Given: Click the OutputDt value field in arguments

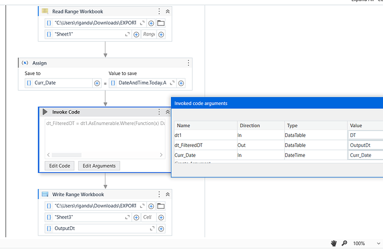Looking at the screenshot, I should (365, 145).
